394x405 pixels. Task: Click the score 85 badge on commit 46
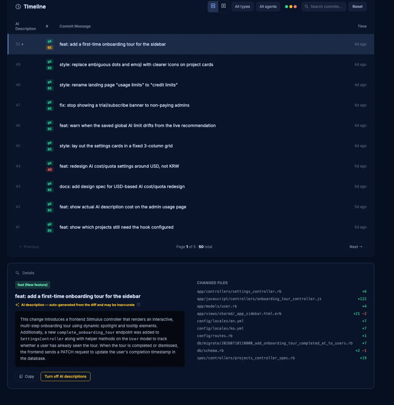tap(50, 129)
